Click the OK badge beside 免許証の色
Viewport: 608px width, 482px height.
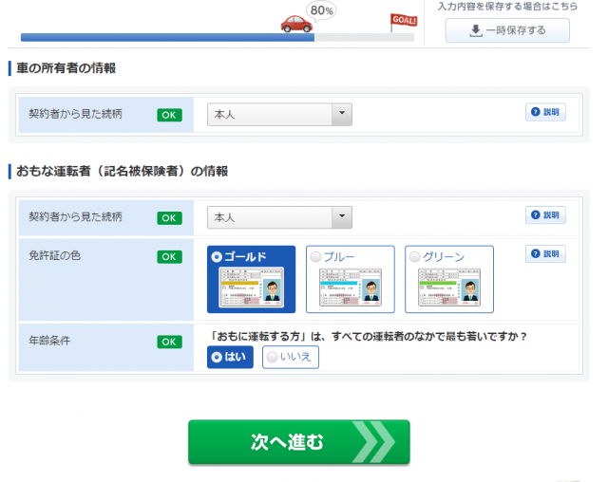(169, 256)
